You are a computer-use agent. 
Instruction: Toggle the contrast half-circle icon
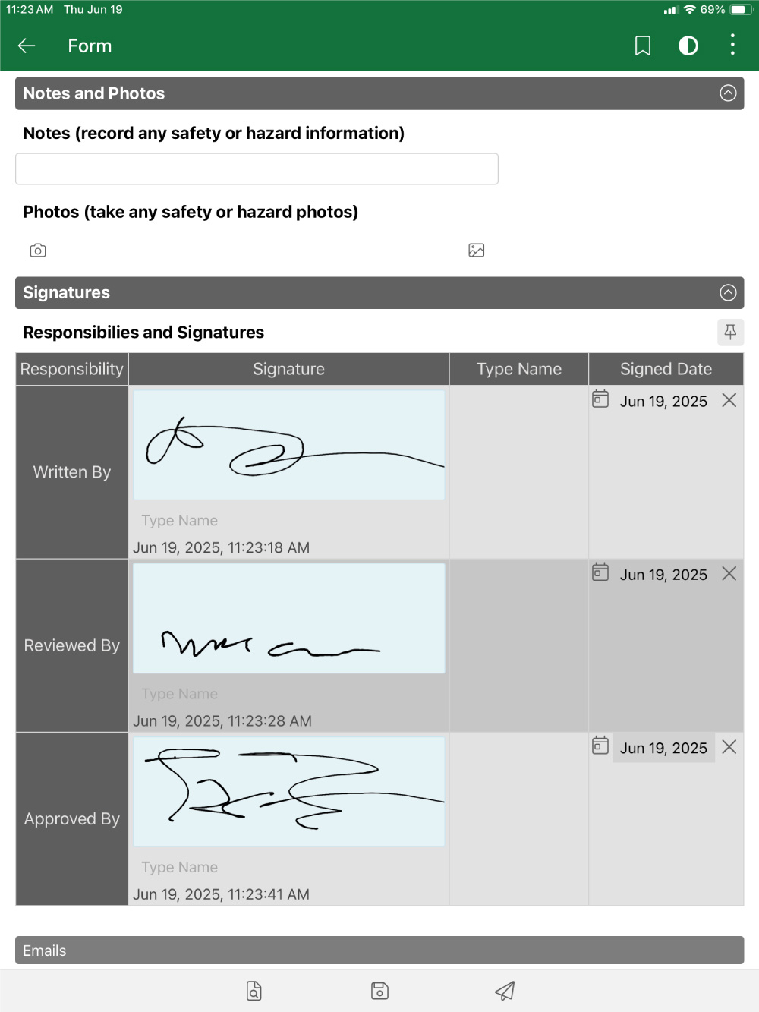point(688,46)
